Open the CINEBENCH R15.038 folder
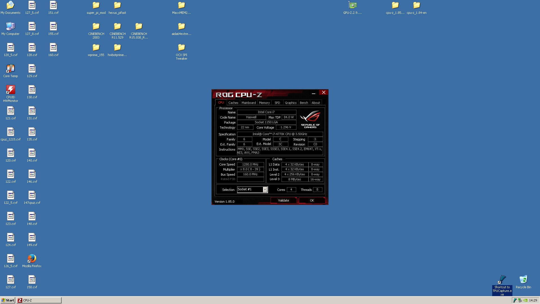 pos(139,30)
